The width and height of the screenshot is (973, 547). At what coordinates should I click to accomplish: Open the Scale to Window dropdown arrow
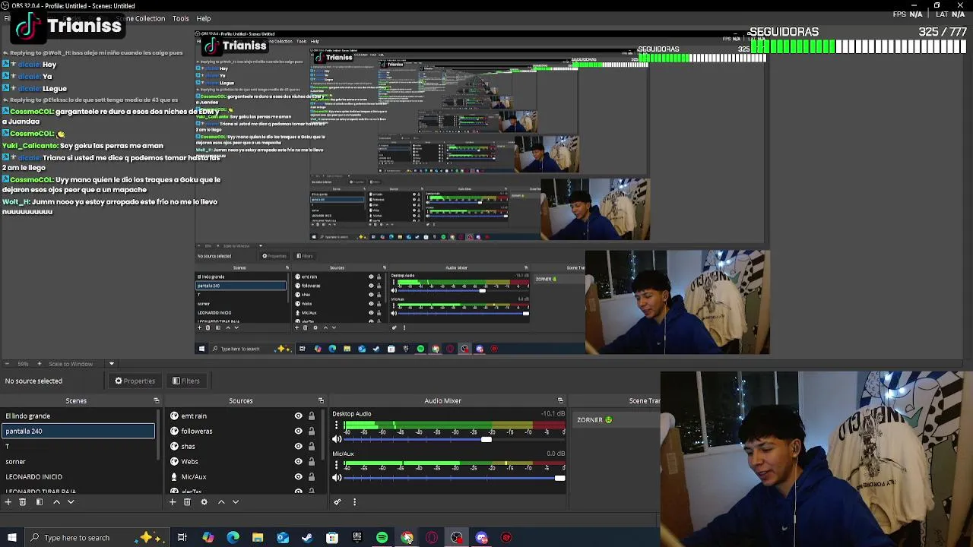pyautogui.click(x=111, y=364)
